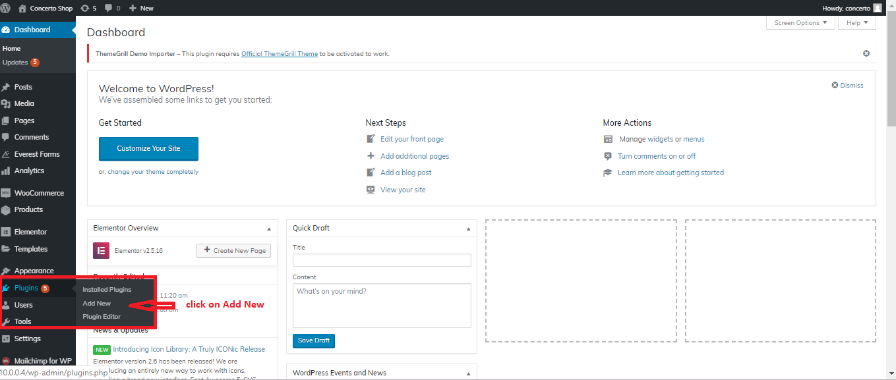Open the updates icon in admin bar
This screenshot has width=896, height=380.
tap(84, 8)
